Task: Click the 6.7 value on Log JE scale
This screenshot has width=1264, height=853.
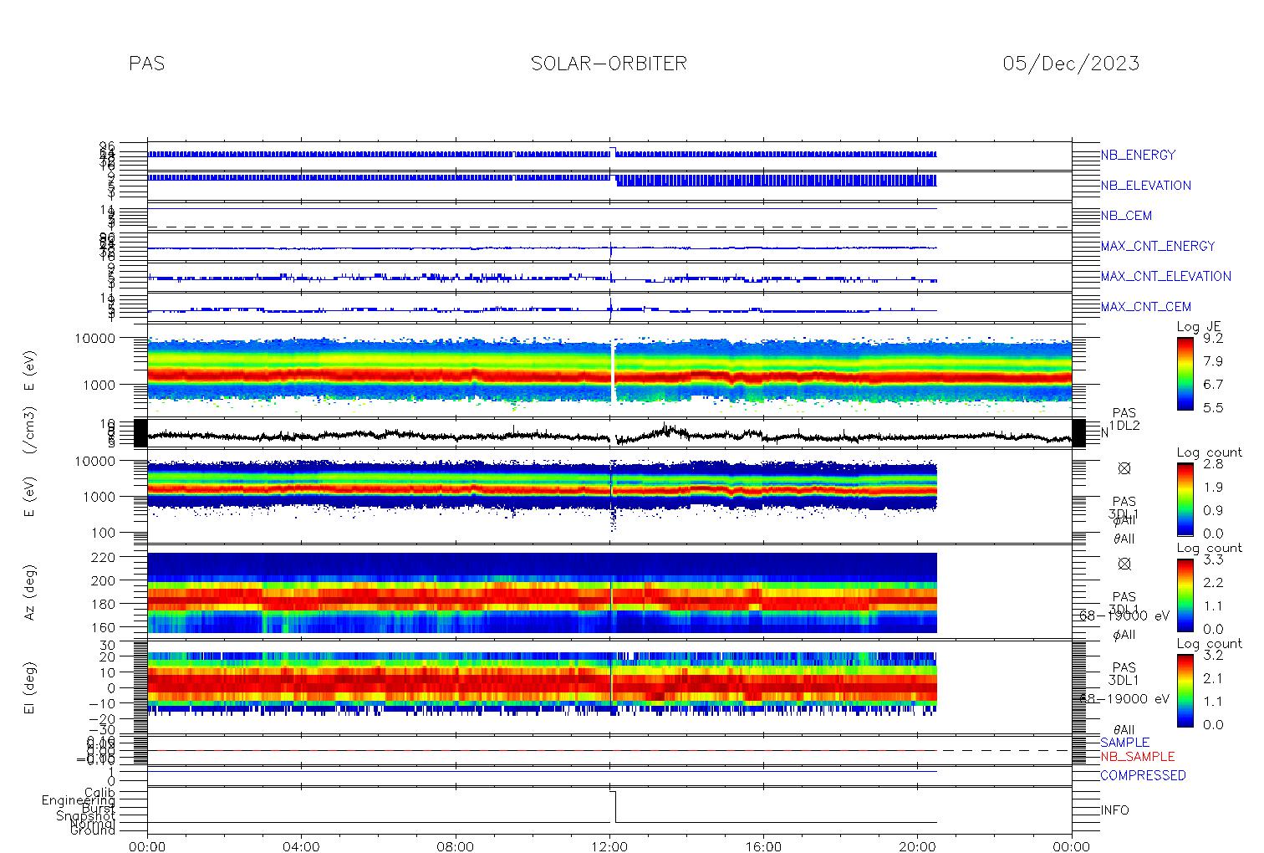Action: click(1212, 385)
